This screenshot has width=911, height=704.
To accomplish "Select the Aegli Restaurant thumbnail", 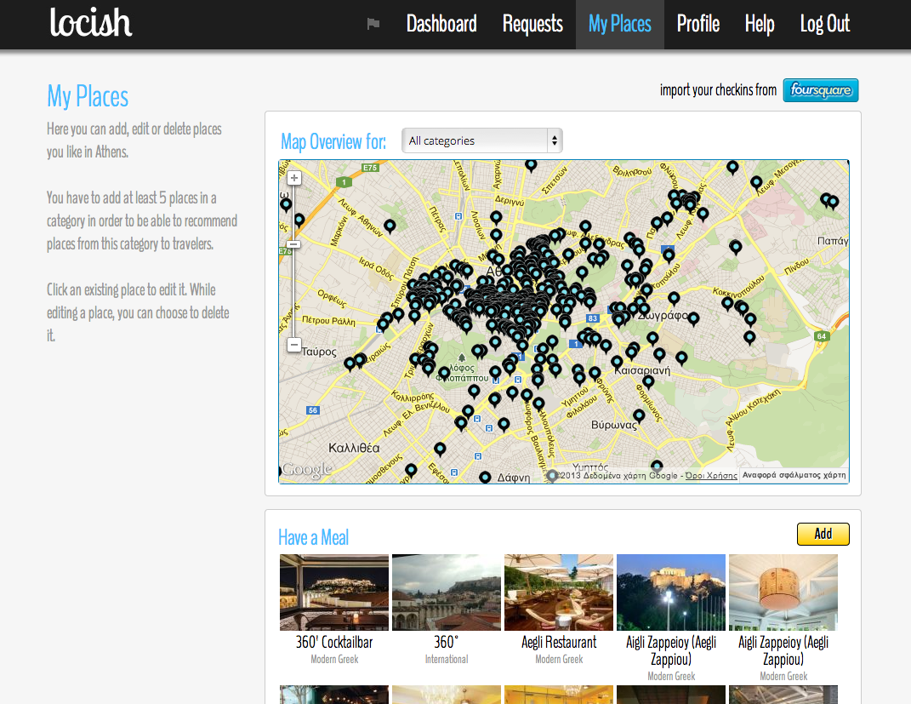I will pyautogui.click(x=559, y=592).
